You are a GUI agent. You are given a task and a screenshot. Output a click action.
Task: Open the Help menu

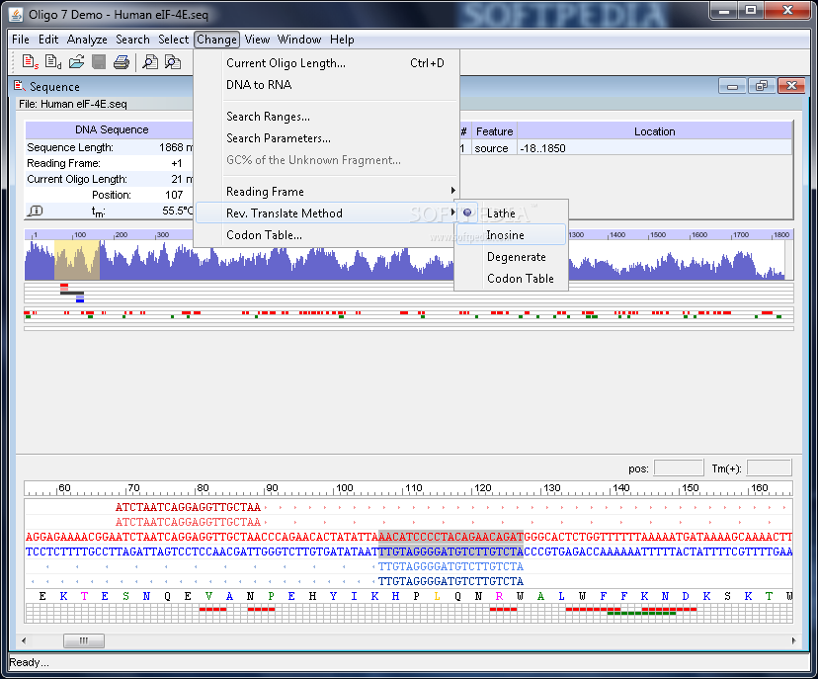point(342,40)
